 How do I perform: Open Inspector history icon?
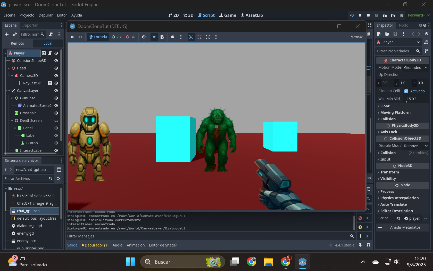[426, 34]
